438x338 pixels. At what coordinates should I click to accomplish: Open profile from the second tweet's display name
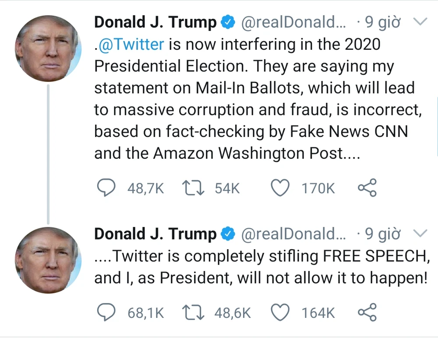tap(155, 234)
